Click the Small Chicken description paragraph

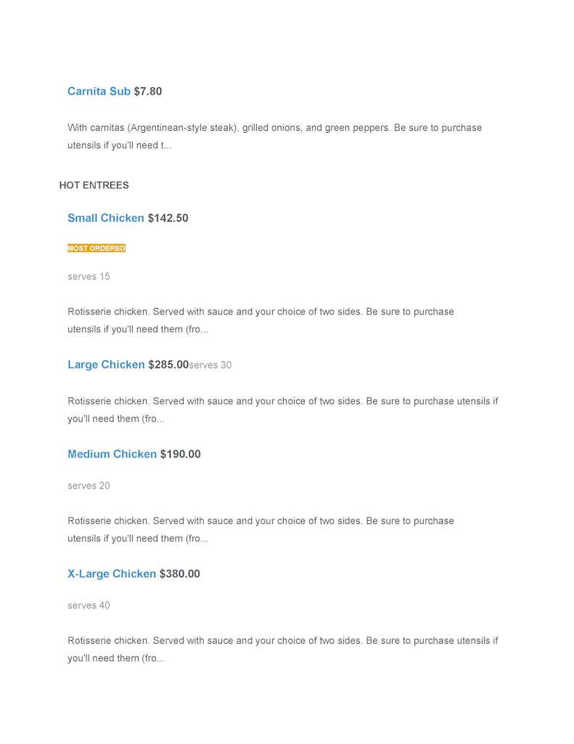(x=261, y=320)
